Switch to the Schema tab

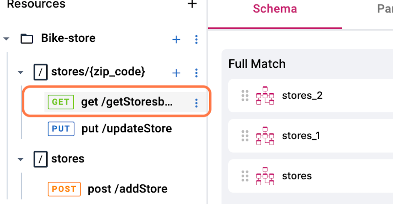275,9
